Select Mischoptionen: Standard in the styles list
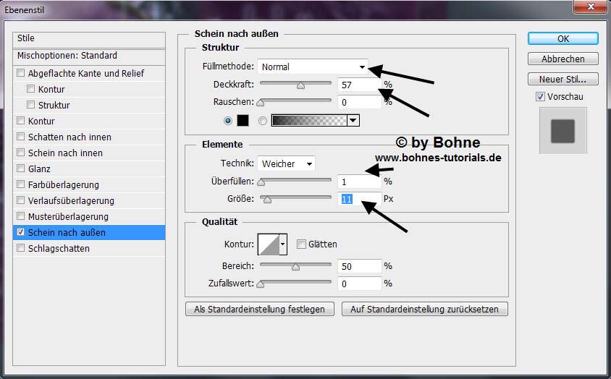The height and width of the screenshot is (379, 611). pyautogui.click(x=67, y=56)
